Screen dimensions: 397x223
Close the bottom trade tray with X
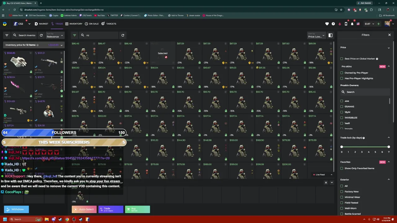pos(326,182)
